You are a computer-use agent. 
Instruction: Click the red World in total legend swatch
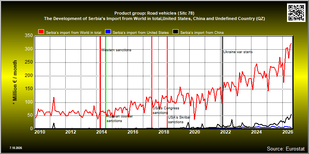[41, 32]
